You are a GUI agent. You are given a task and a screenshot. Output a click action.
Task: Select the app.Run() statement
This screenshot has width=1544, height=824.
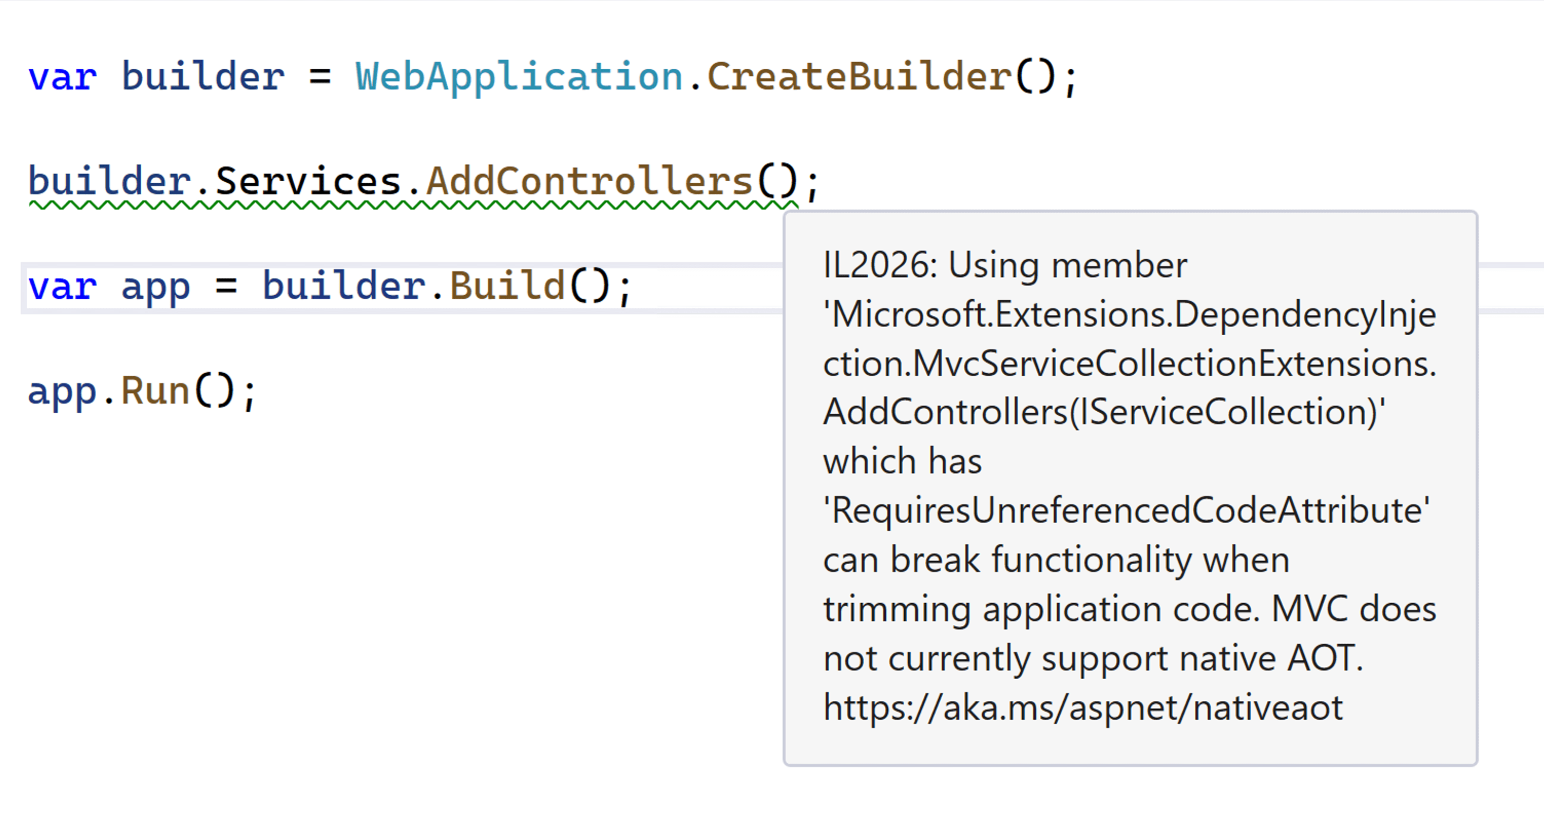(x=143, y=391)
